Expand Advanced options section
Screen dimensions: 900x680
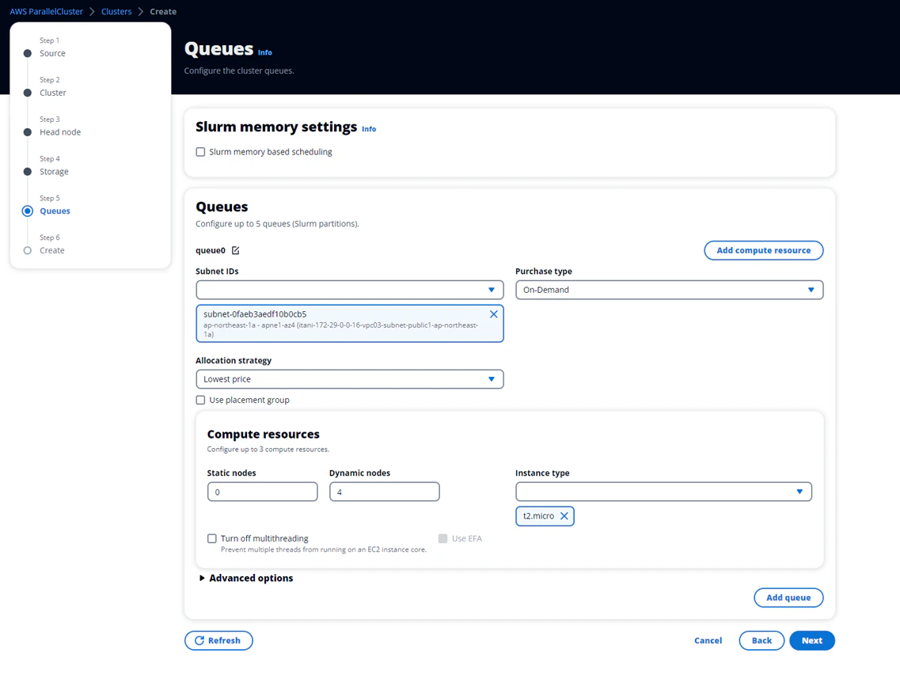pyautogui.click(x=245, y=578)
